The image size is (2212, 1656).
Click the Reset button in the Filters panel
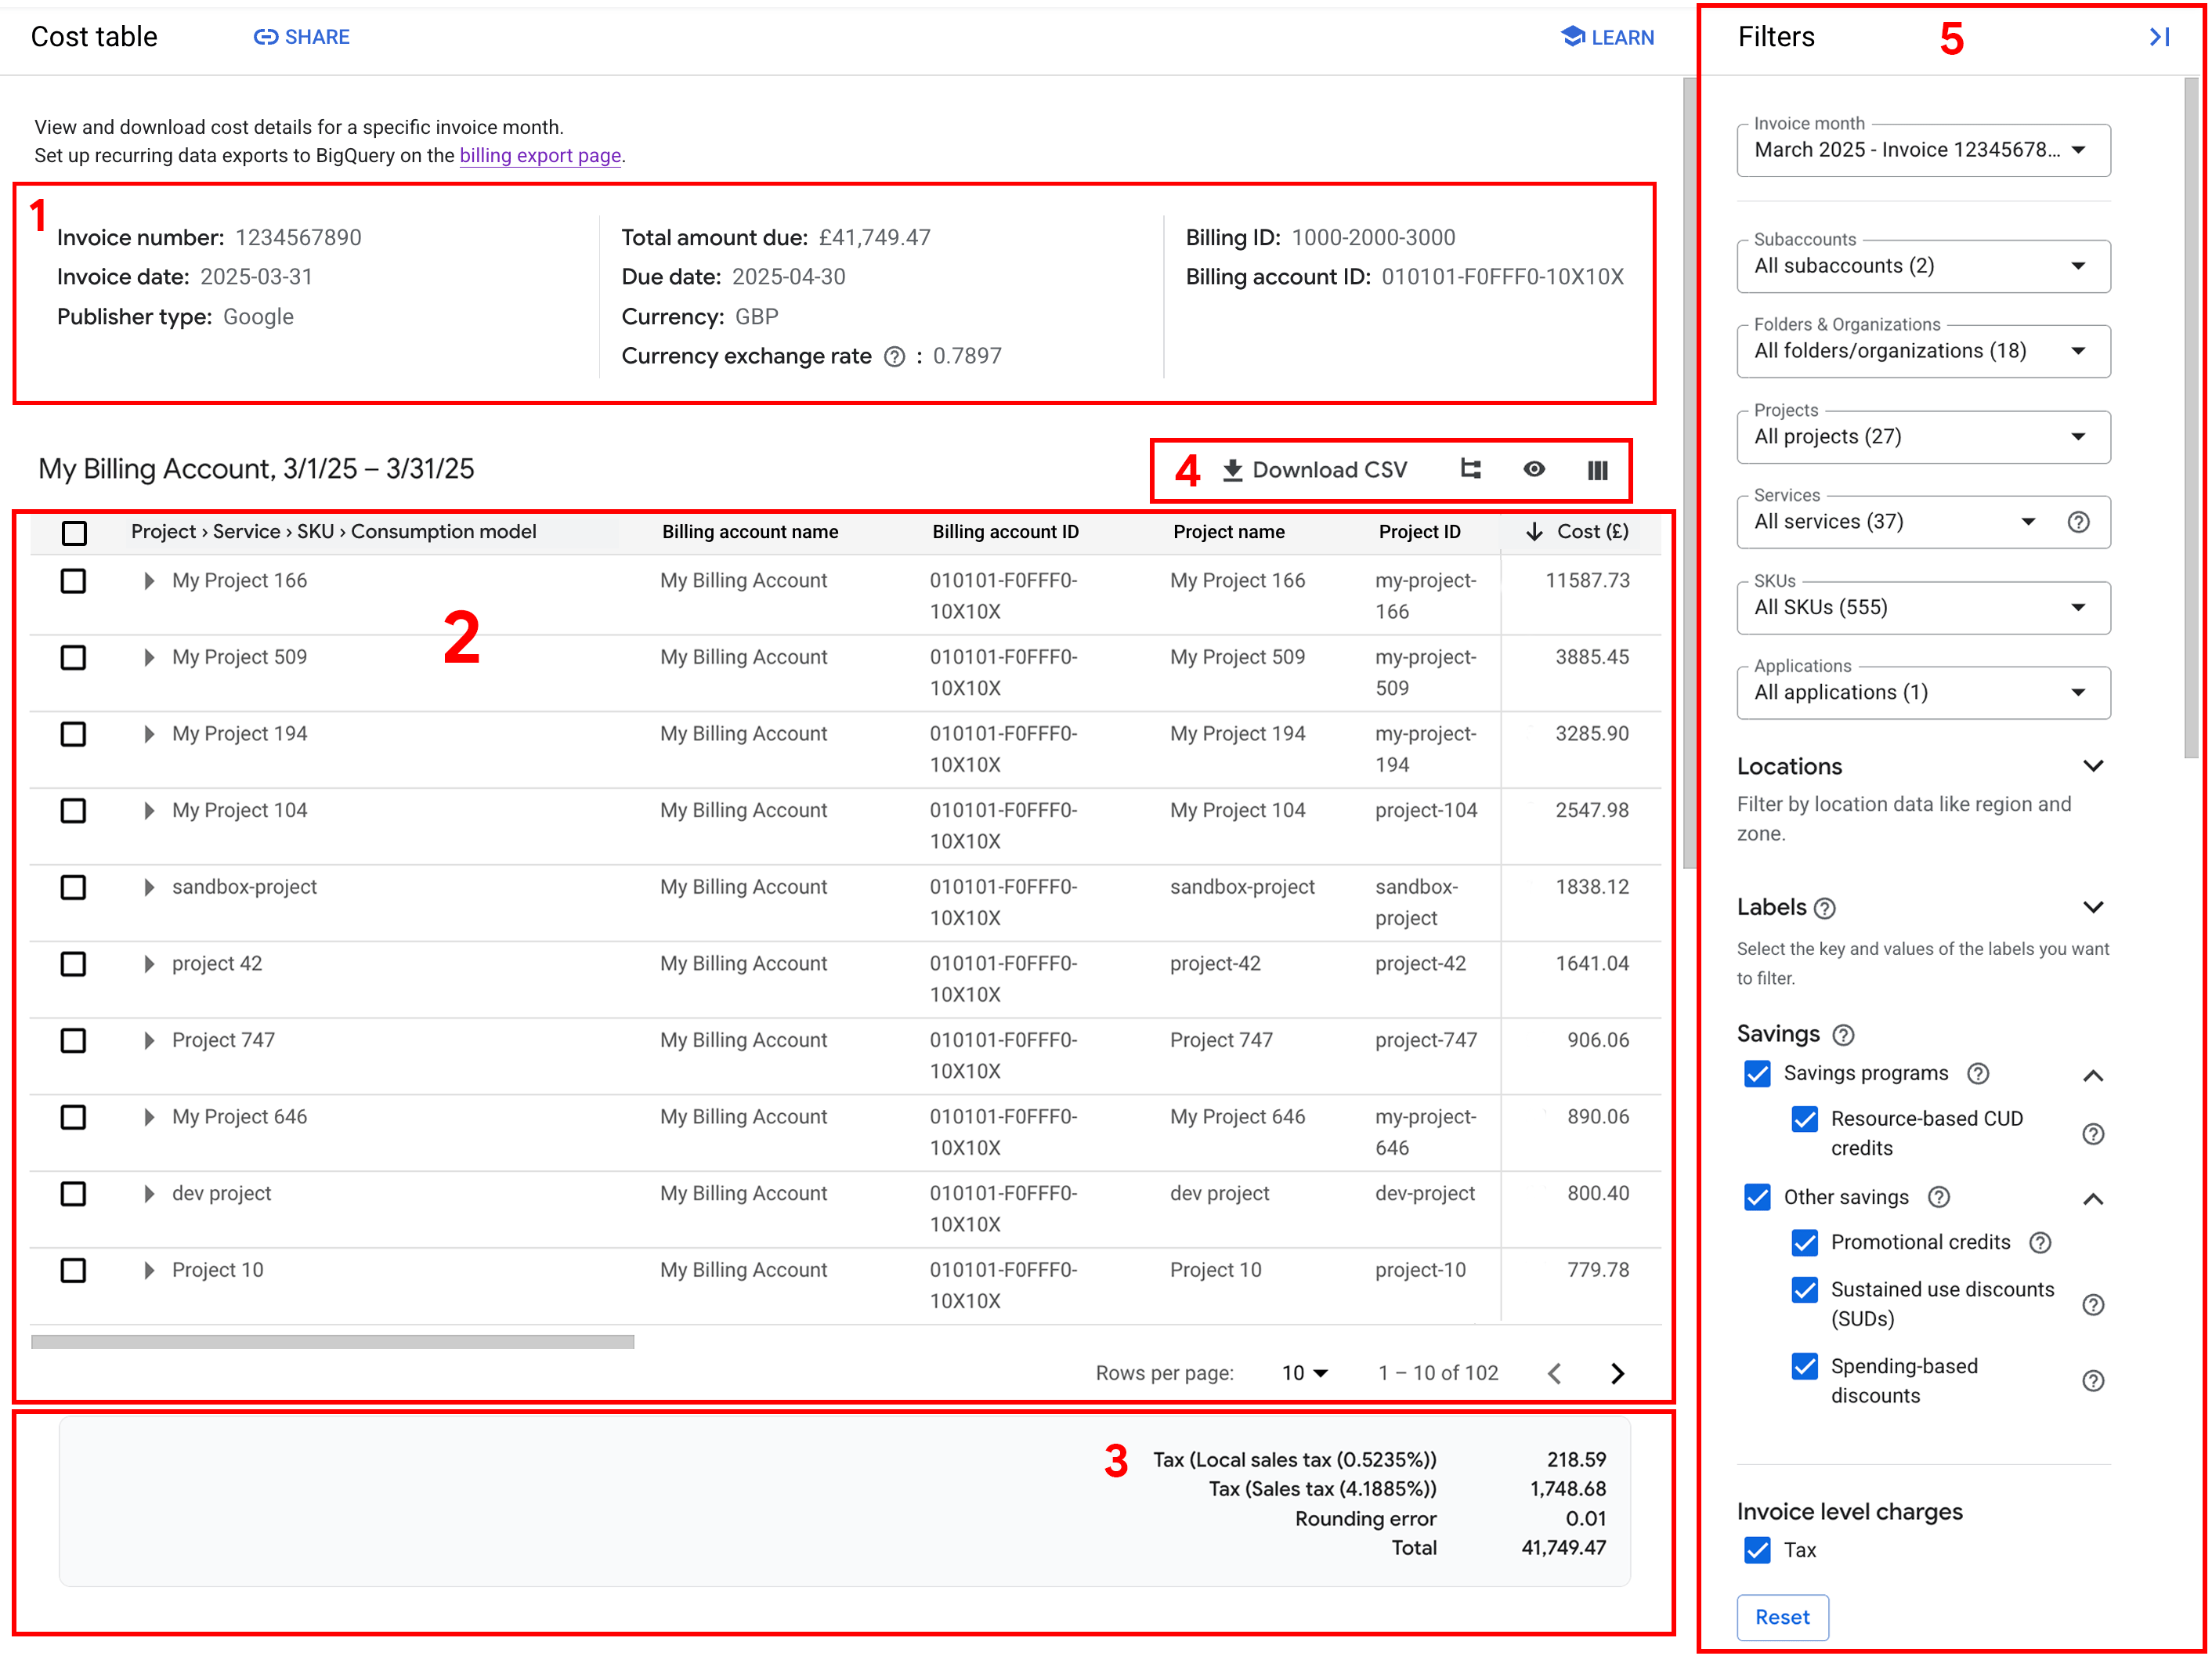(1782, 1617)
